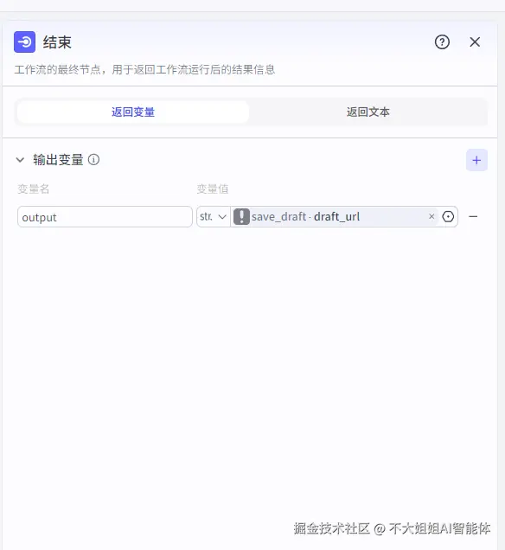Clear the draft_url variable value
This screenshot has height=550, width=505.
[x=431, y=216]
